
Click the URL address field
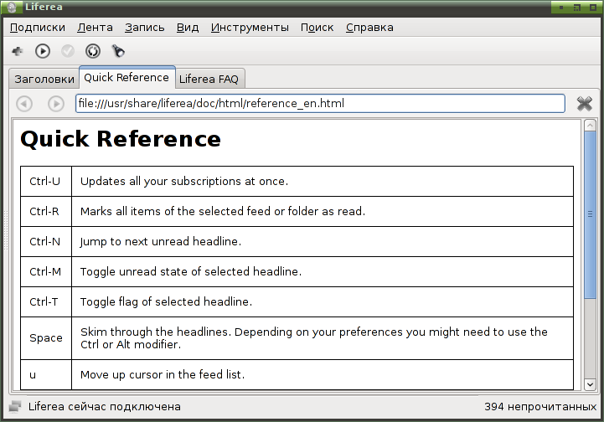pos(320,104)
